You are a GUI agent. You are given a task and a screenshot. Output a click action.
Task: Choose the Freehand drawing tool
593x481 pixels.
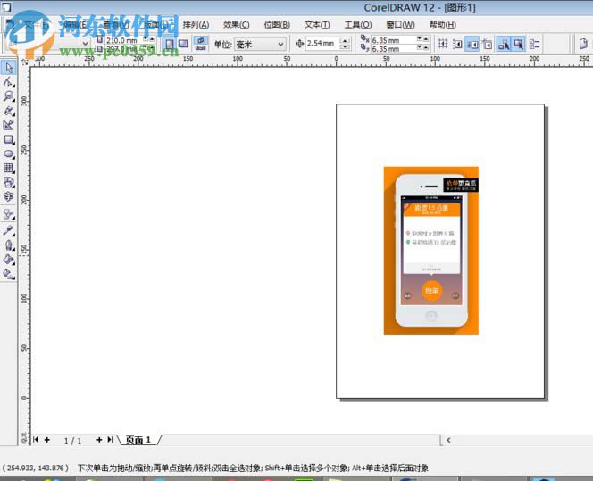pos(9,111)
